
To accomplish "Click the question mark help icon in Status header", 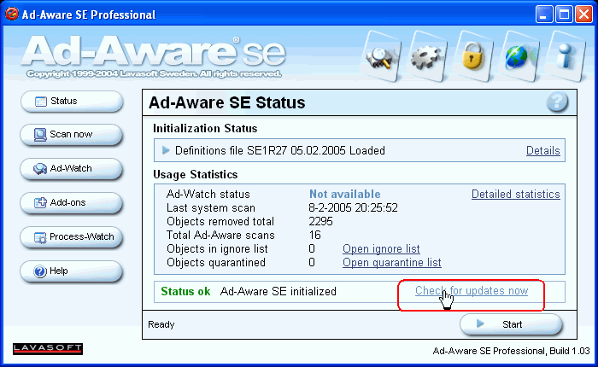I will (557, 102).
